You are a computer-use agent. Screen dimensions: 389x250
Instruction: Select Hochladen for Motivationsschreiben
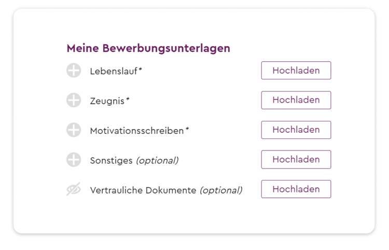pos(296,130)
